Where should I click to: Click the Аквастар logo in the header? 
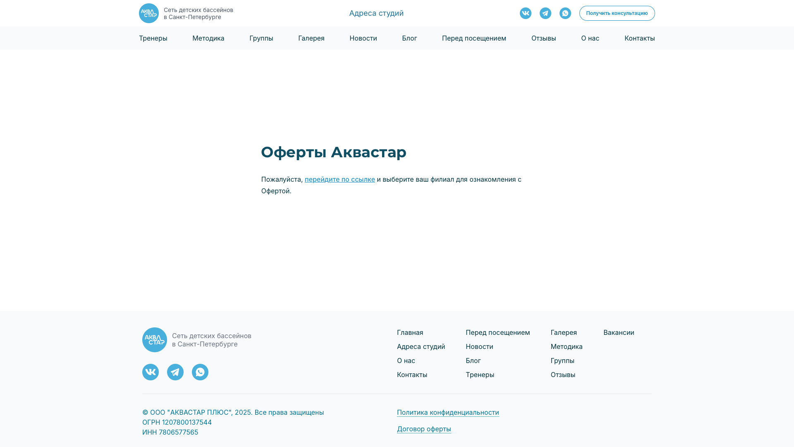149,13
